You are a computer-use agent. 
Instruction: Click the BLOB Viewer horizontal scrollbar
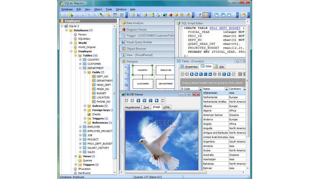182,172
